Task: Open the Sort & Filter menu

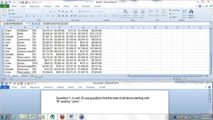Action: [184, 14]
